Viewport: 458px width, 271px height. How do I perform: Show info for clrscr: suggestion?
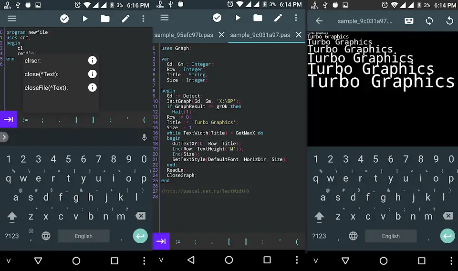(92, 61)
